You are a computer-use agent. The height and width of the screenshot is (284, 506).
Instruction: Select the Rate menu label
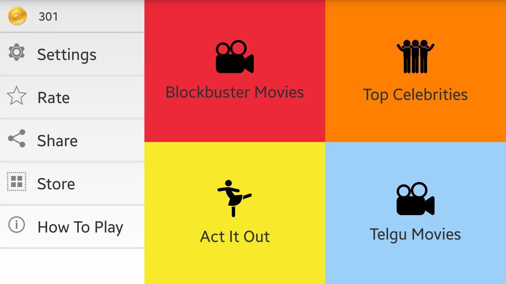(53, 98)
